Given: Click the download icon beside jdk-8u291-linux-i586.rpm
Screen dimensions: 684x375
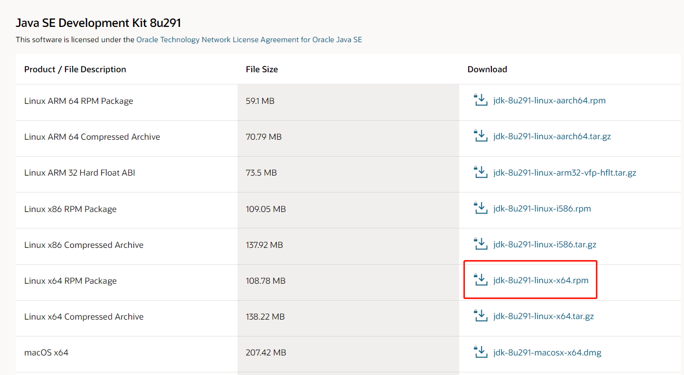Looking at the screenshot, I should pos(480,208).
